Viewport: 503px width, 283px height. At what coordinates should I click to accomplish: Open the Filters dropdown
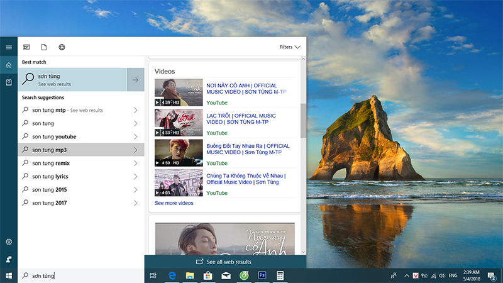290,47
